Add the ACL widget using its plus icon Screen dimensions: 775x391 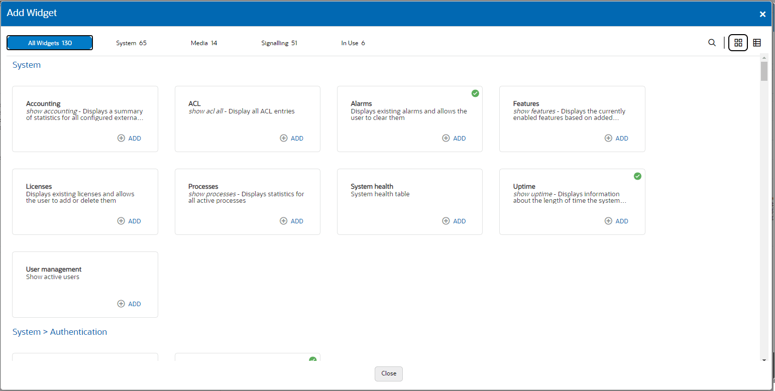(x=283, y=138)
